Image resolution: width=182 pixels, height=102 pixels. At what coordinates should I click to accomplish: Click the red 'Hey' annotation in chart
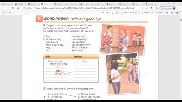pos(58,71)
